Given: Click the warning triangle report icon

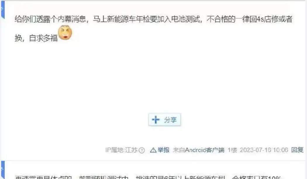Looking at the screenshot, I should click(x=153, y=150).
